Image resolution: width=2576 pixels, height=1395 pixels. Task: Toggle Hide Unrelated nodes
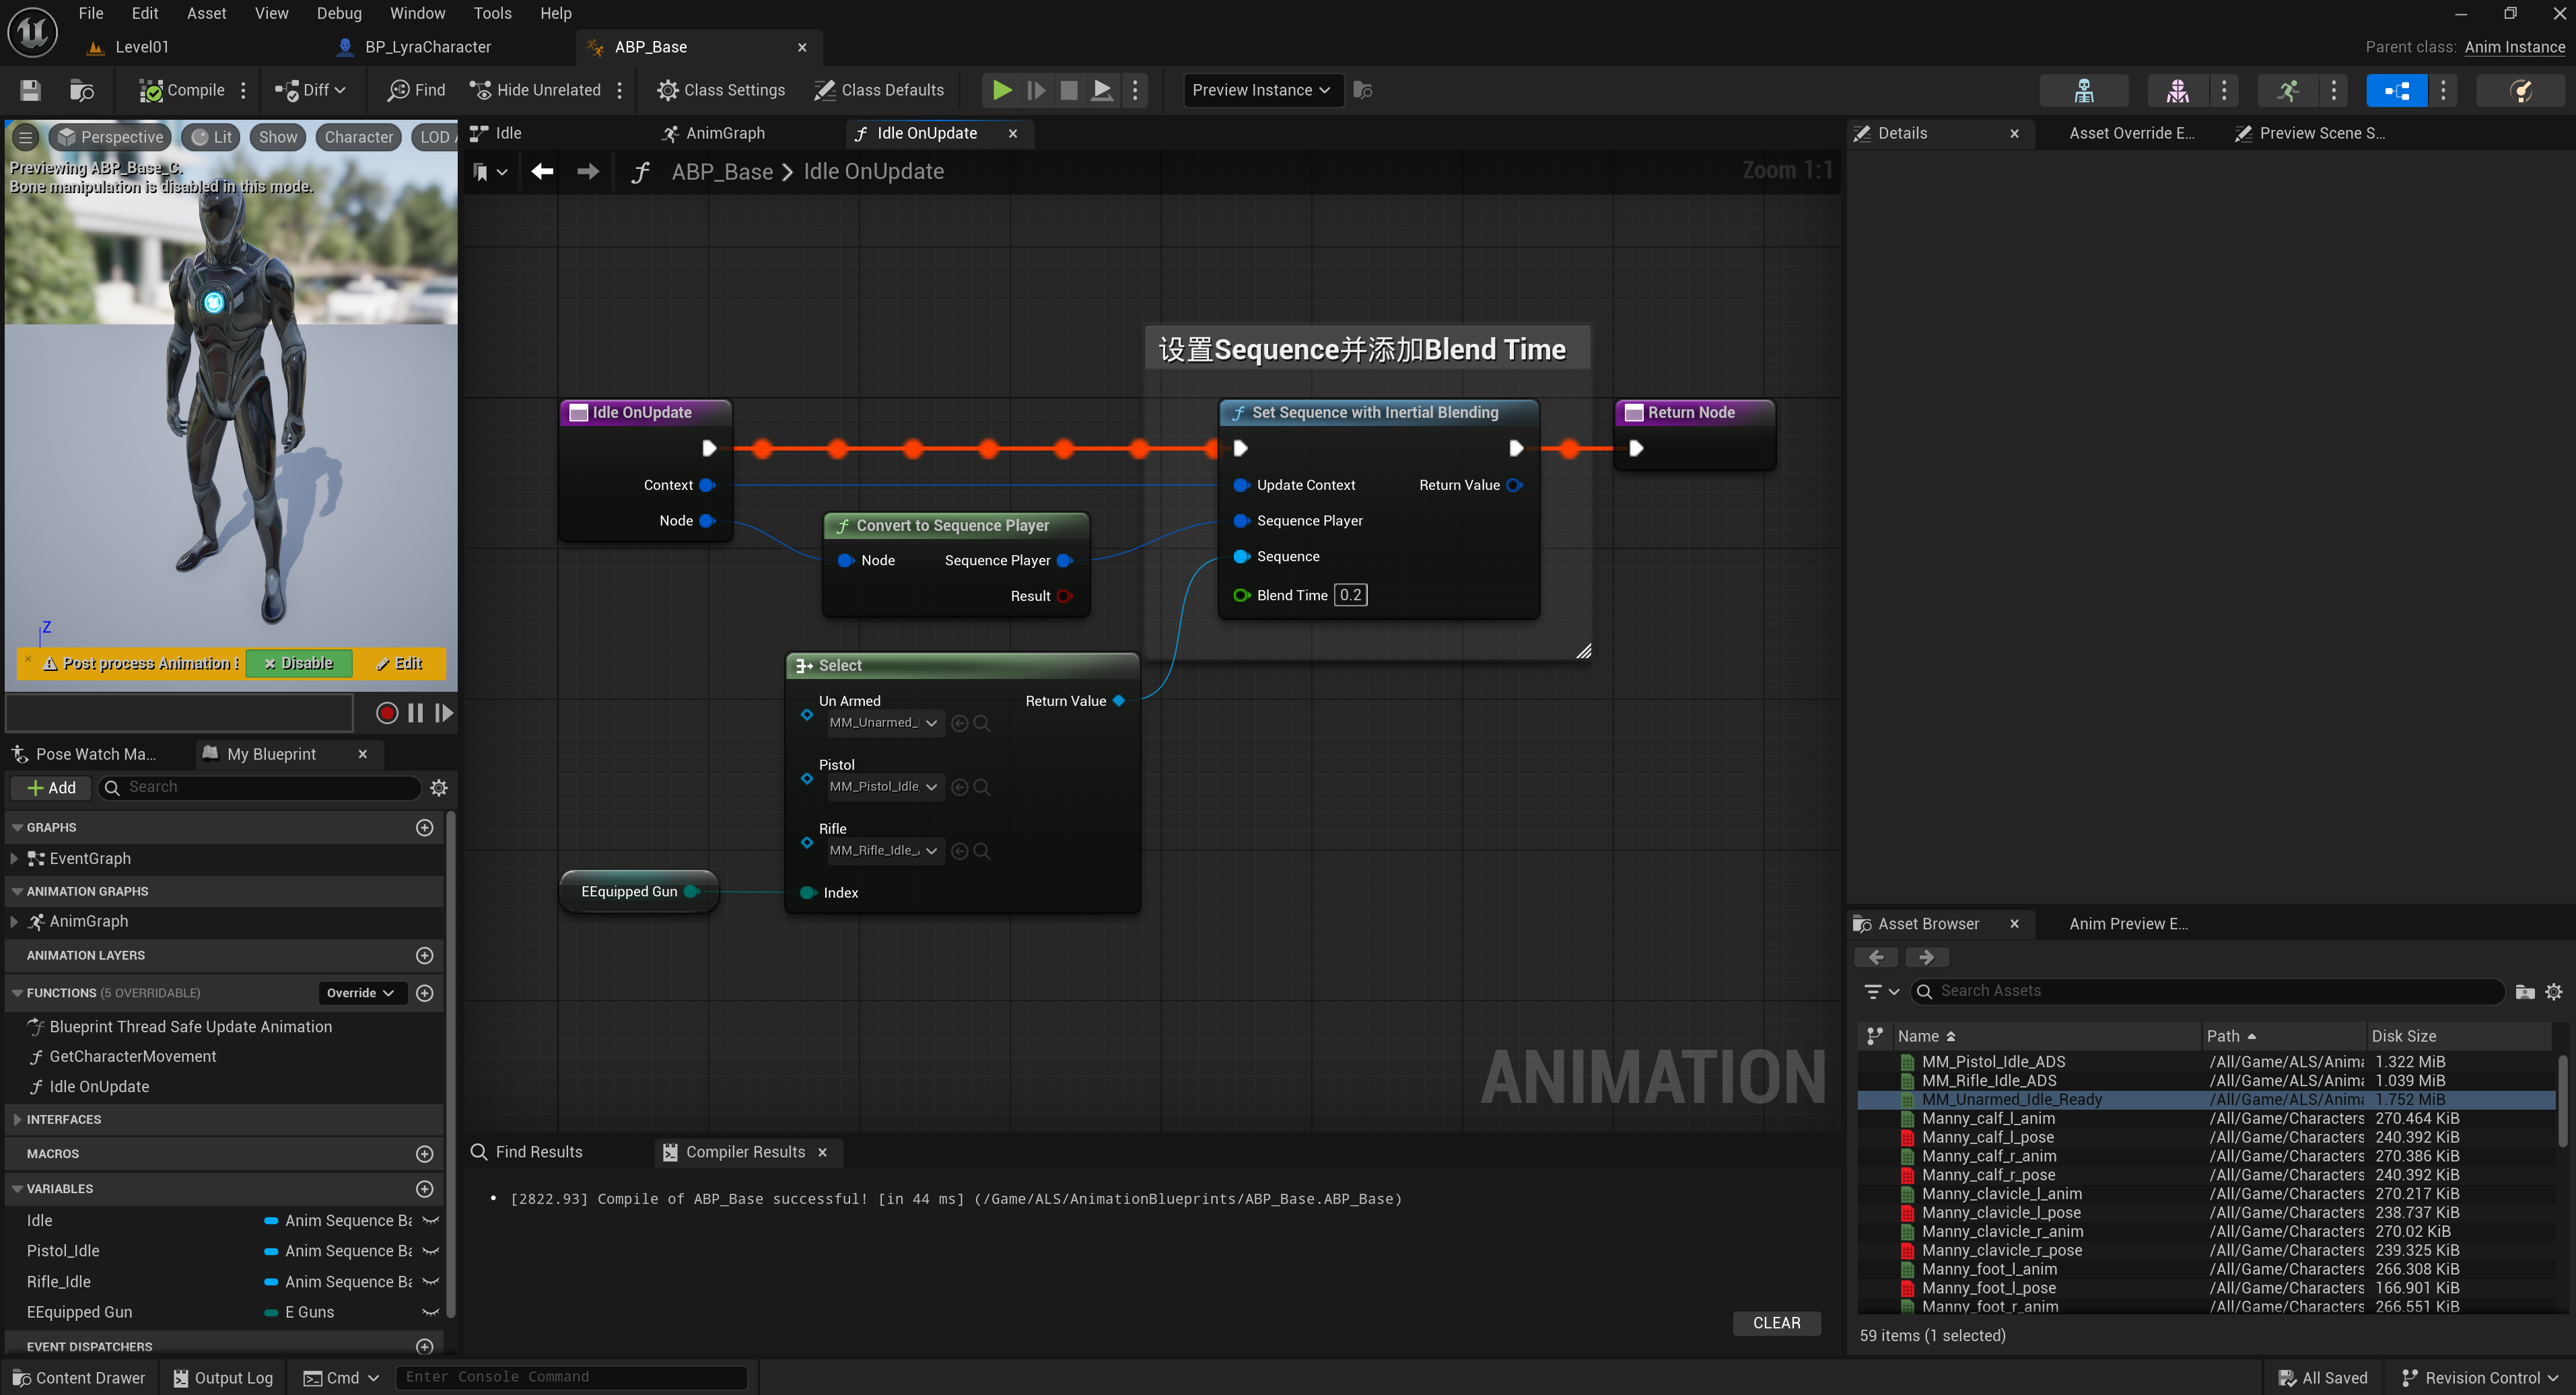click(536, 90)
